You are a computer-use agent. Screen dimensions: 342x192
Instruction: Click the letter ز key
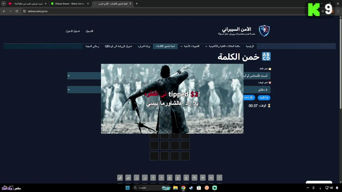(137, 178)
